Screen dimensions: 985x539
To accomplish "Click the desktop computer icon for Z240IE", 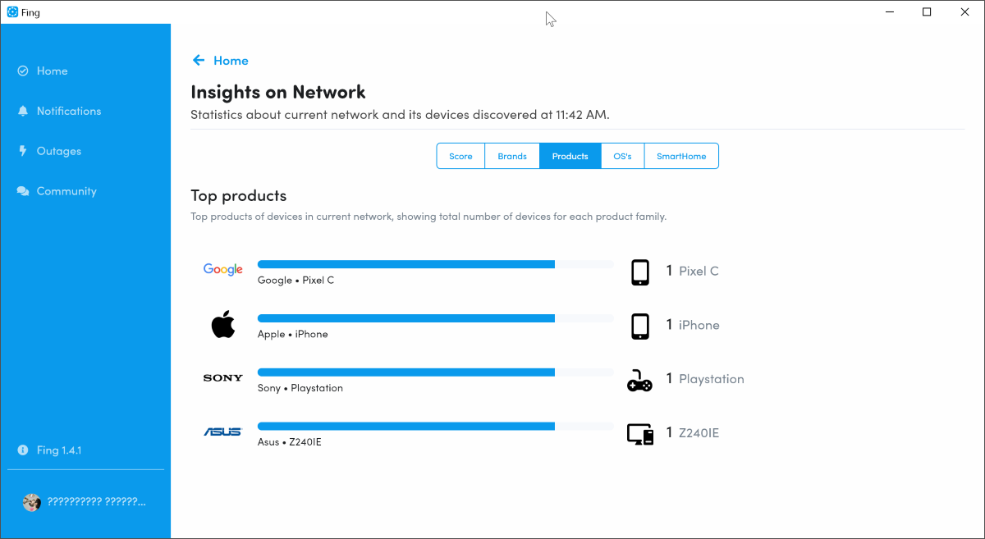I will click(x=640, y=434).
